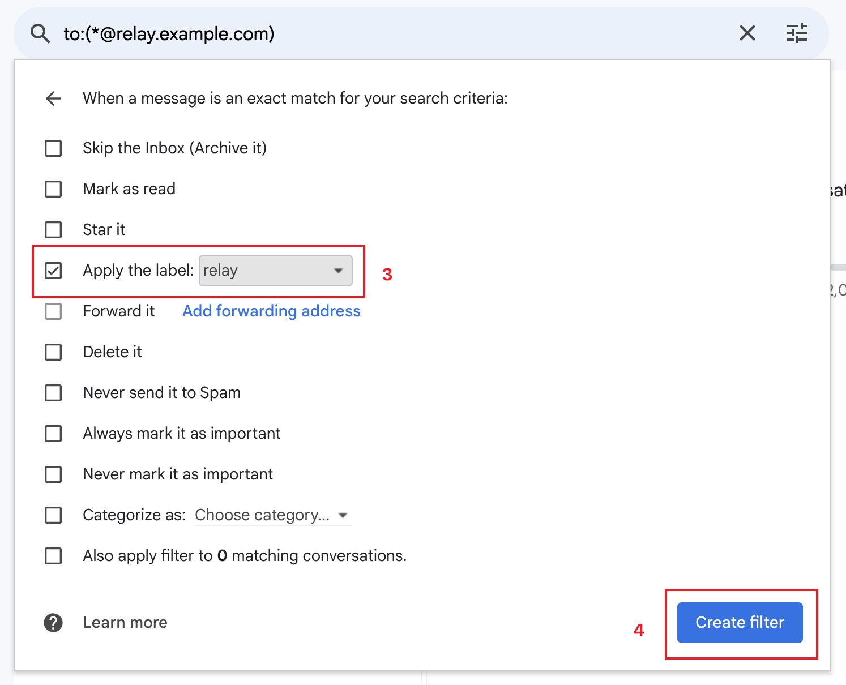The width and height of the screenshot is (846, 685).
Task: Enable Never send it to Spam
Action: coord(53,393)
